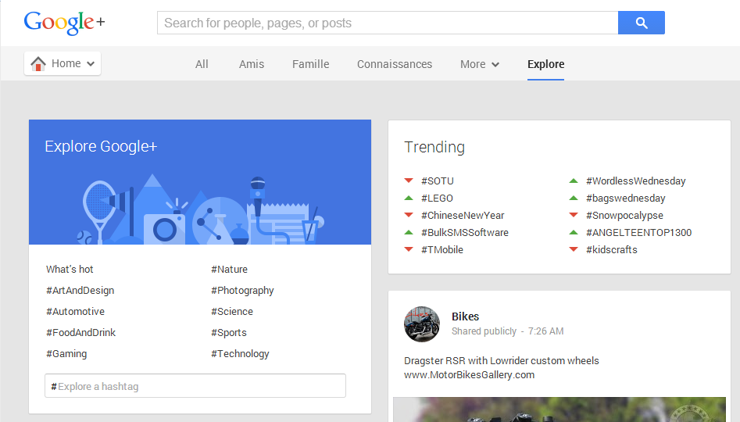740x422 pixels.
Task: Open the trending #ANGELTEENTOP1300 hashtag
Action: [639, 232]
